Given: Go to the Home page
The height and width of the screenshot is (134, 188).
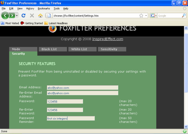Looking at the screenshot, I should (x=40, y=16).
